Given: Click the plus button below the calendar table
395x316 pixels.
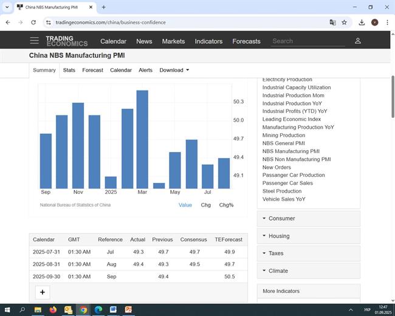Looking at the screenshot, I should point(43,292).
